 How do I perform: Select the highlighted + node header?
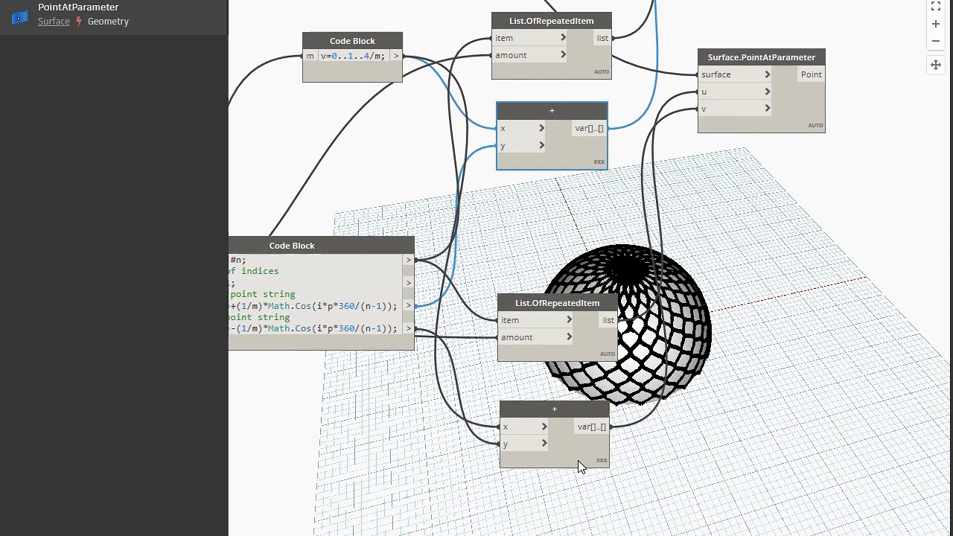coord(552,111)
